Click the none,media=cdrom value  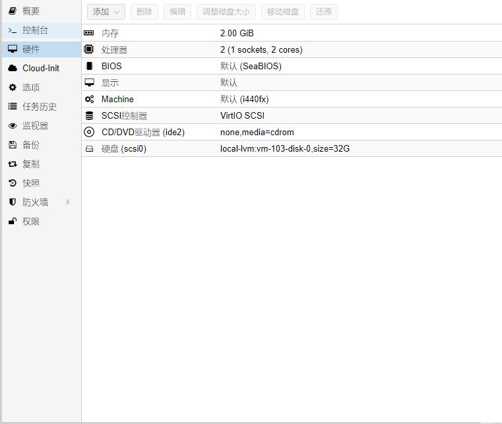coord(257,132)
